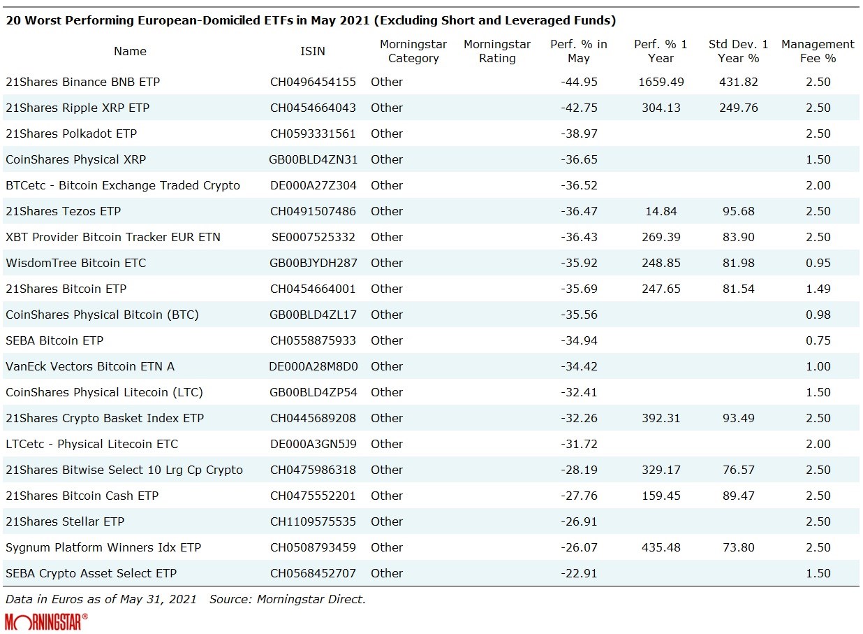Image resolution: width=863 pixels, height=634 pixels.
Task: Click the Name column header
Action: click(x=130, y=51)
